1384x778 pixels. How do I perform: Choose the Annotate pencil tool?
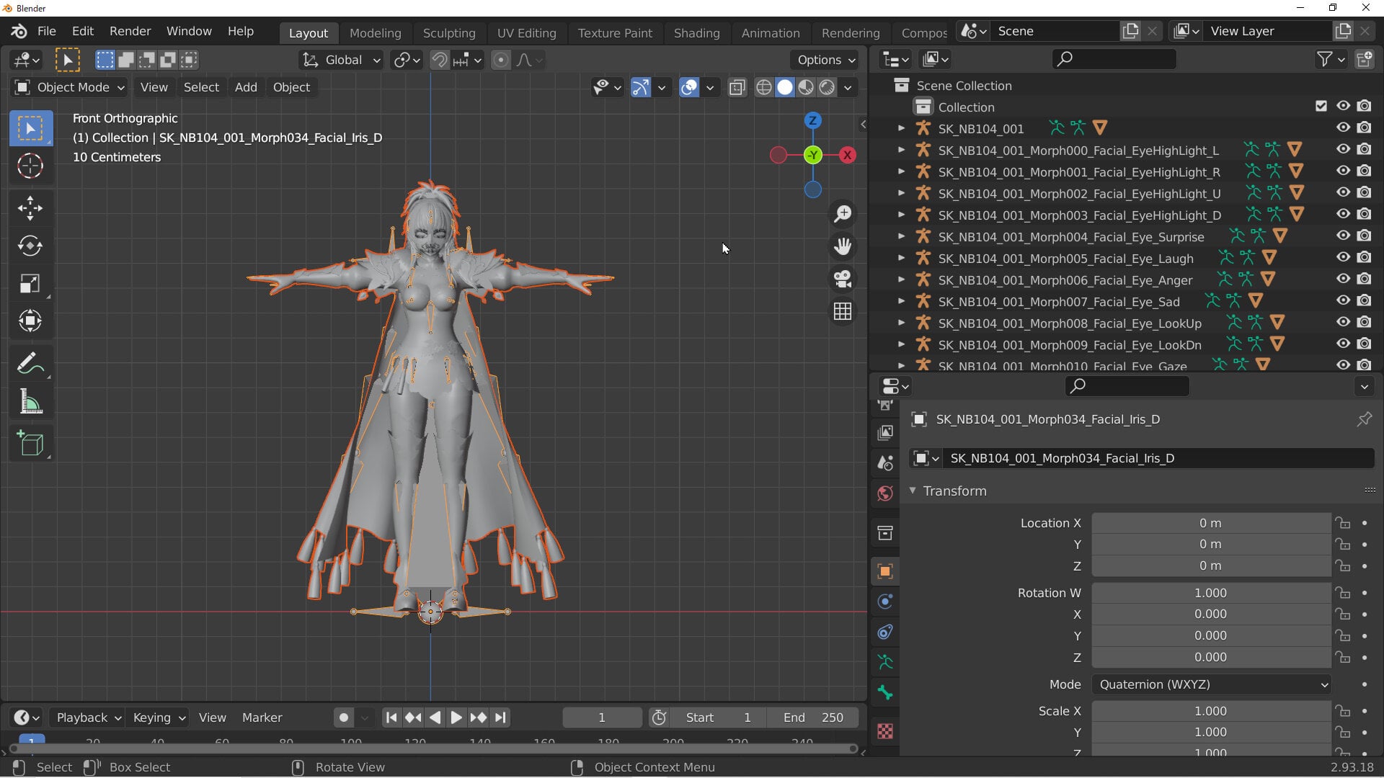tap(30, 364)
